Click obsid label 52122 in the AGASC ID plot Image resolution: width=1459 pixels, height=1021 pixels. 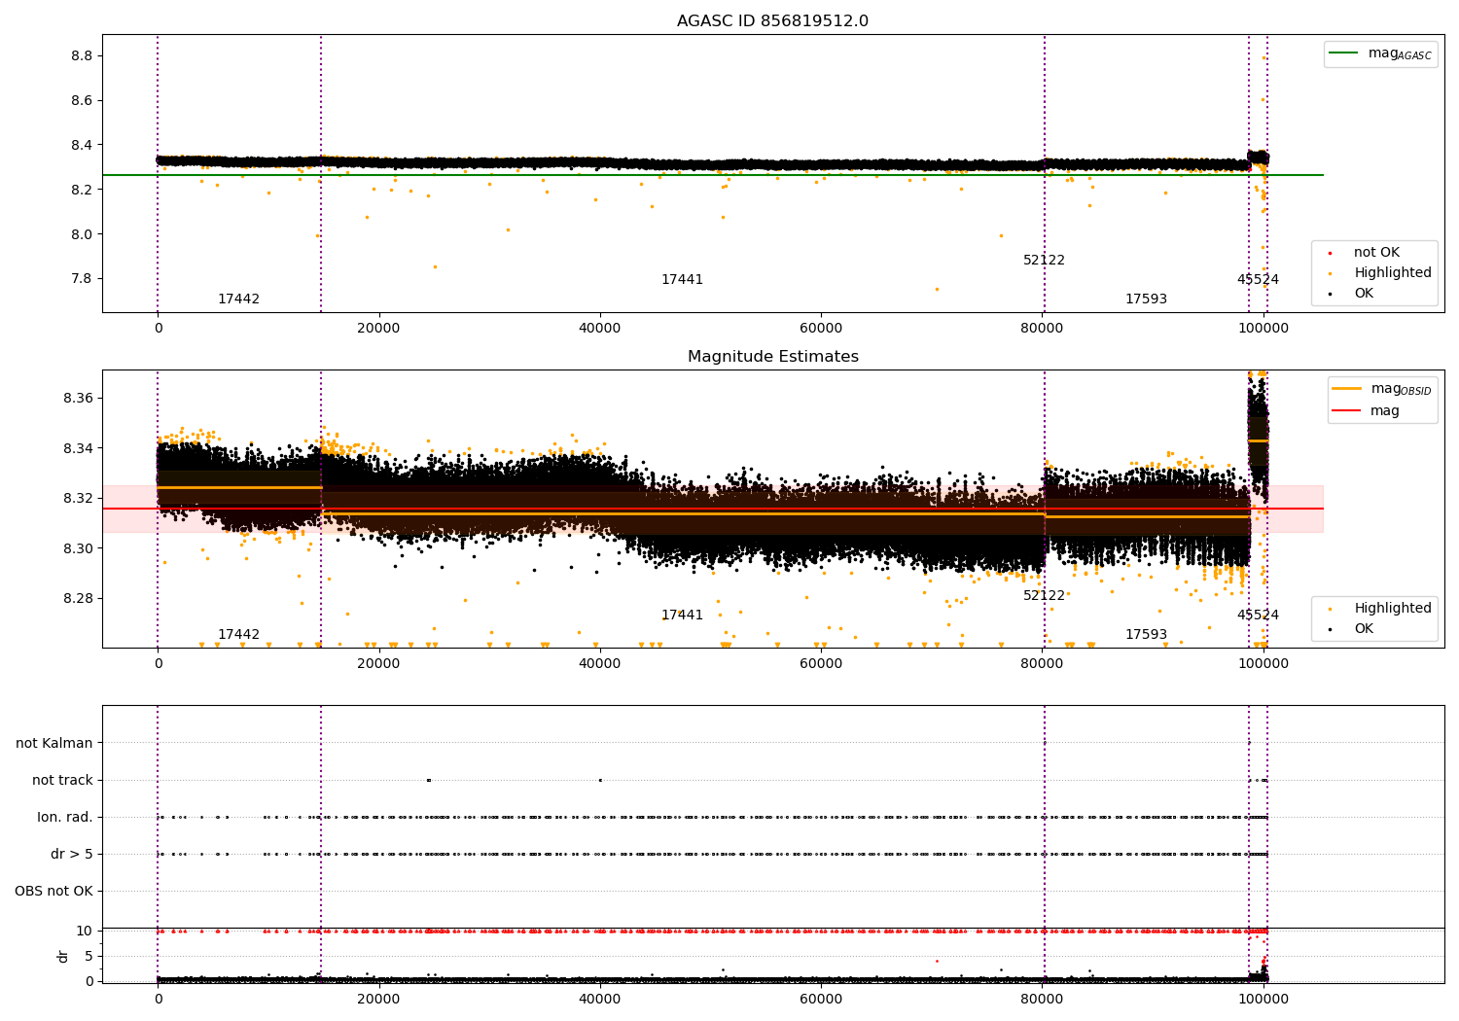coord(1044,261)
